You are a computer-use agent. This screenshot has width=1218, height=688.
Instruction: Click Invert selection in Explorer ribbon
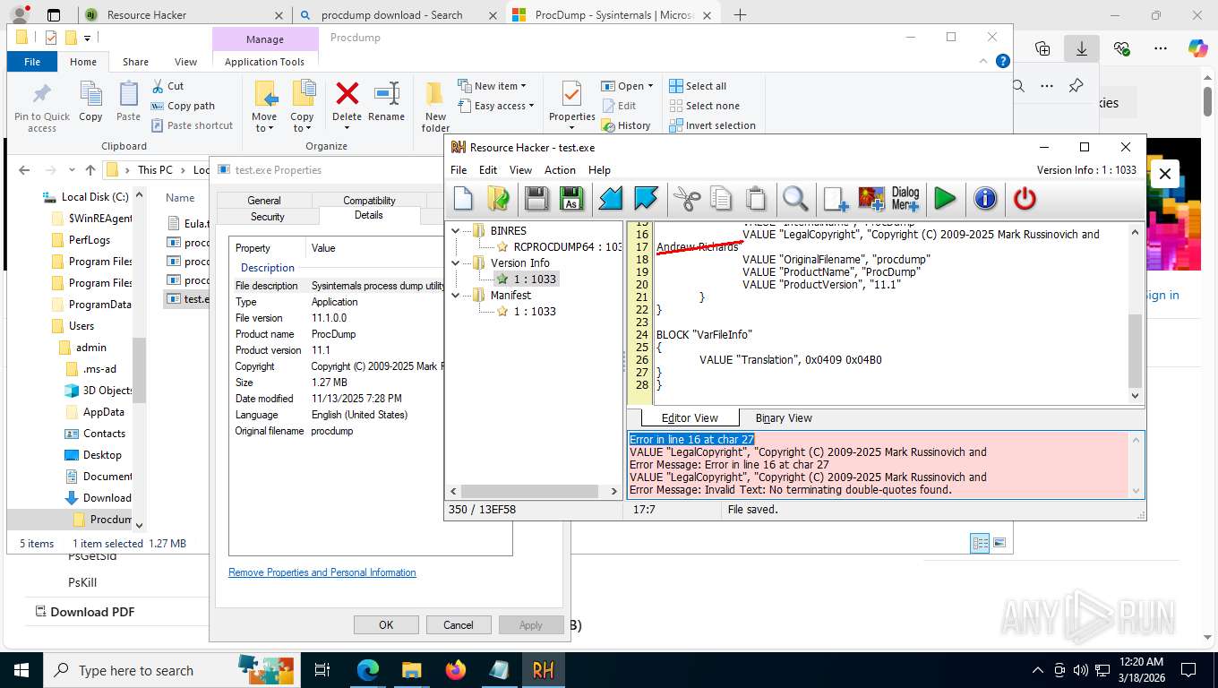coord(713,125)
